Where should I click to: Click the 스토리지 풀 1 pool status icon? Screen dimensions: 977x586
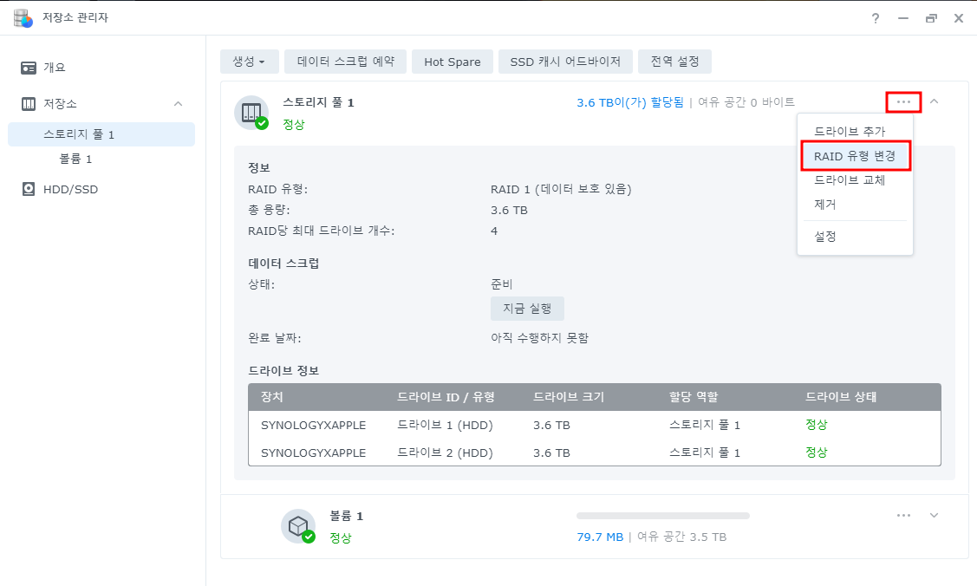(x=251, y=113)
